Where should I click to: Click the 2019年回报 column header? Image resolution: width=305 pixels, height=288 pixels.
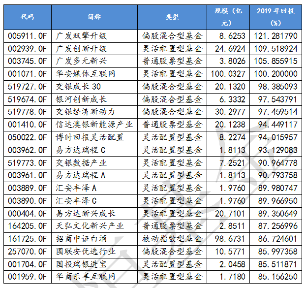point(275,17)
